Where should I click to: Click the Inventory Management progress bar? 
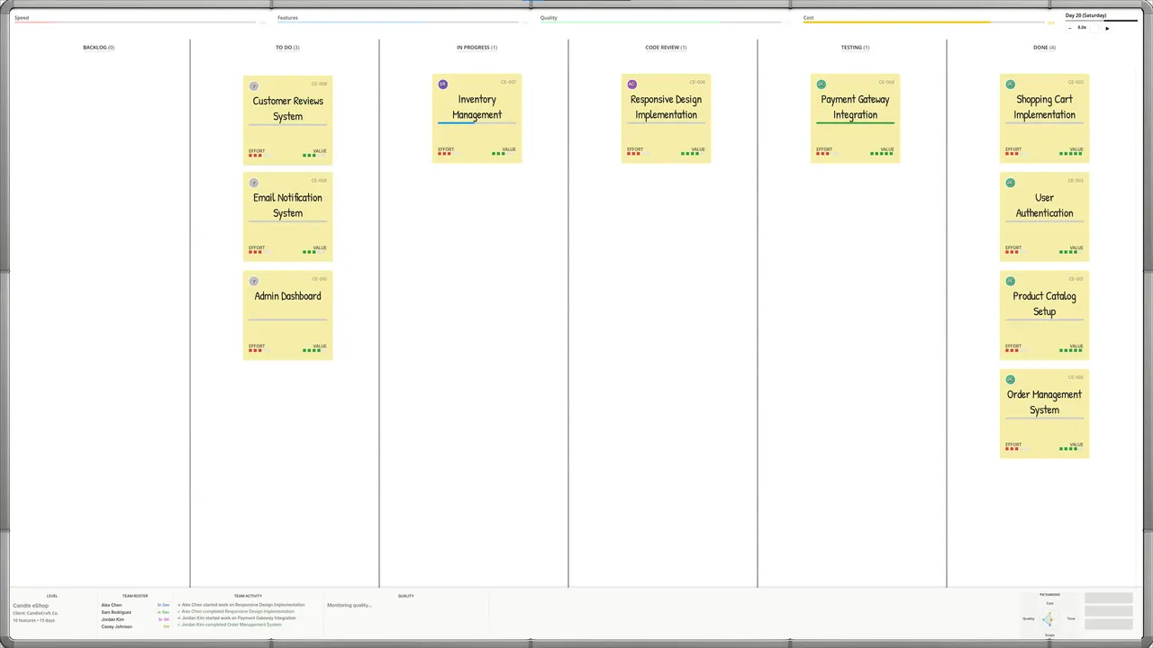pos(477,122)
